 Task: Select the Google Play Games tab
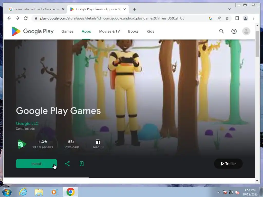[98, 9]
